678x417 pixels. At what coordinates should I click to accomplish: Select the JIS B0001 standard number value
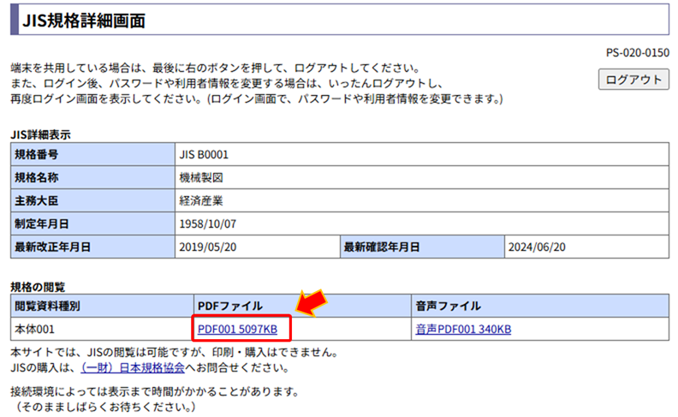point(204,155)
